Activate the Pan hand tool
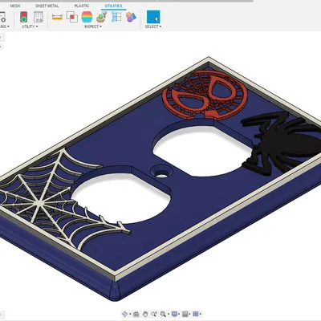 pyautogui.click(x=145, y=314)
